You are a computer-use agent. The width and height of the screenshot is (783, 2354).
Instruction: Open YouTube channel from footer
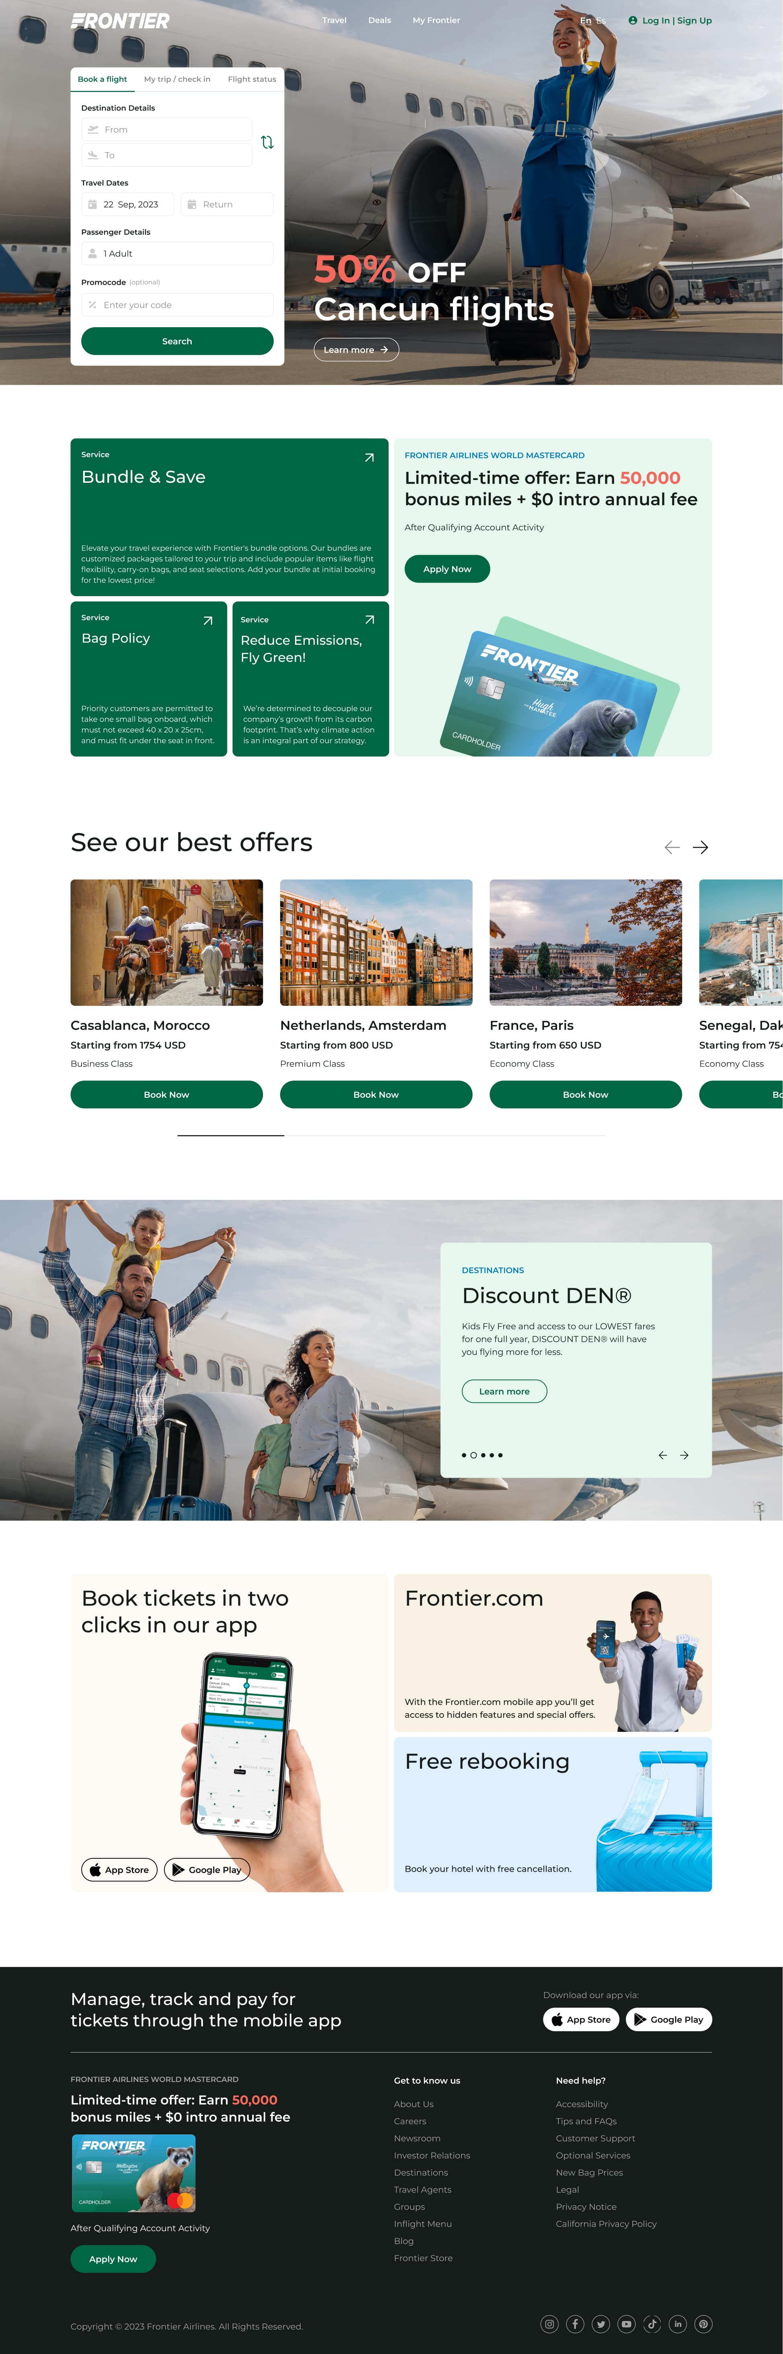(x=627, y=2324)
